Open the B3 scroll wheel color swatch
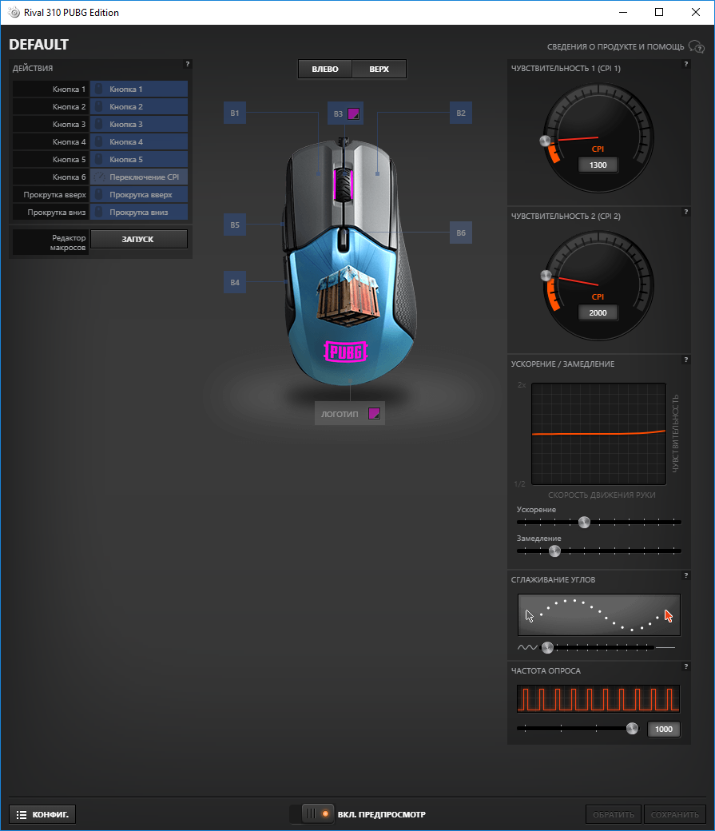 [354, 113]
